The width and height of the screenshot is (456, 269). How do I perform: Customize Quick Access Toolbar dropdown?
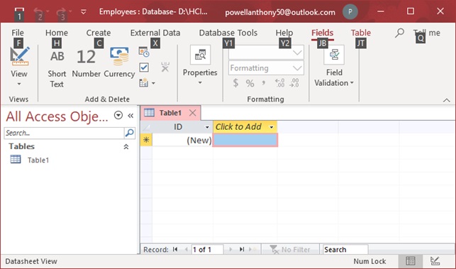pos(84,12)
